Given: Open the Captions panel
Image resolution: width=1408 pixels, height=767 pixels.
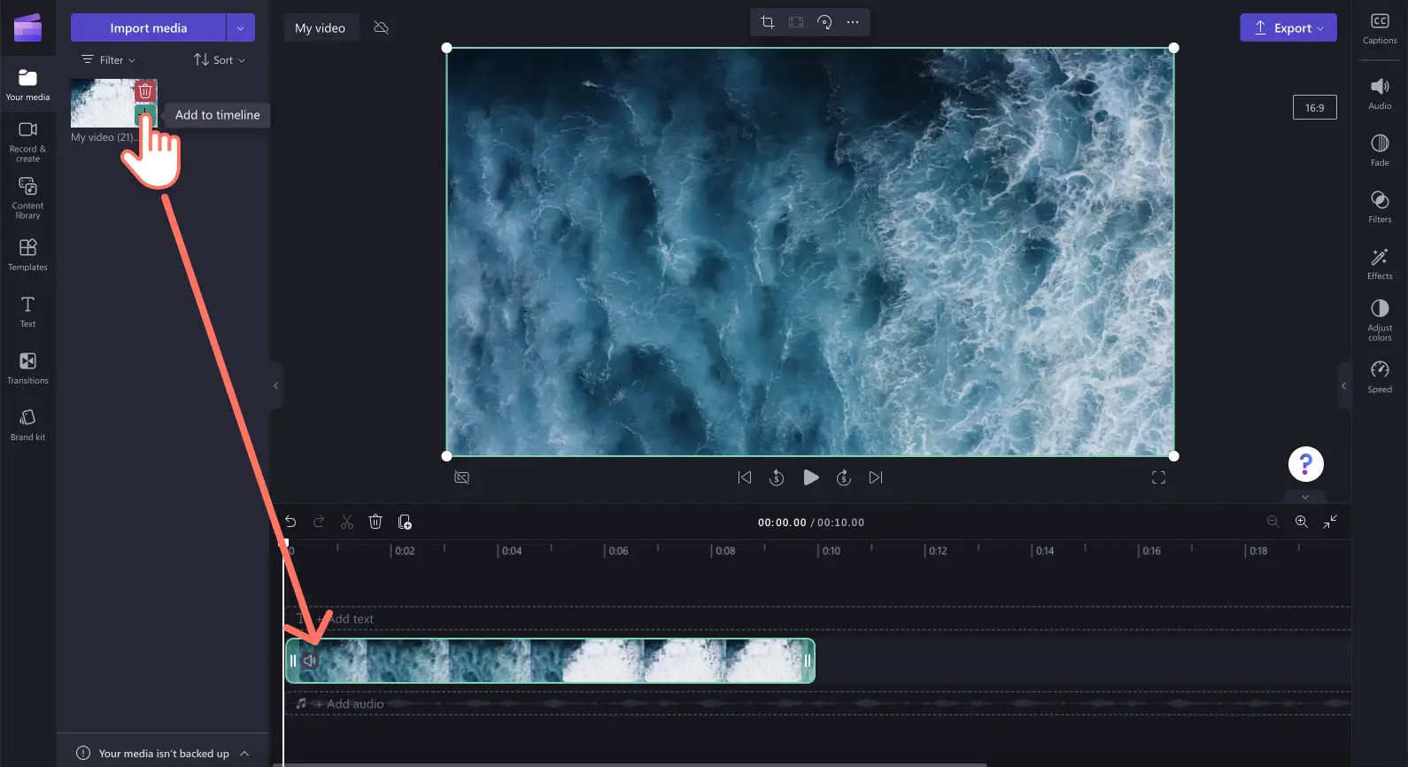Looking at the screenshot, I should tap(1380, 28).
